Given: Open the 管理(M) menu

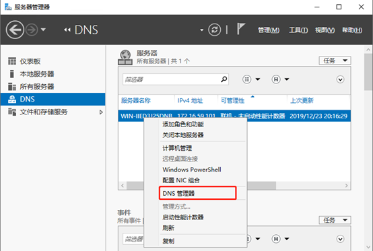Looking at the screenshot, I should [x=269, y=30].
